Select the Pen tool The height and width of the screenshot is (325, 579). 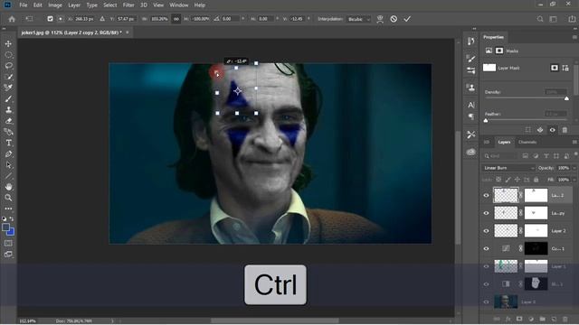pos(8,154)
